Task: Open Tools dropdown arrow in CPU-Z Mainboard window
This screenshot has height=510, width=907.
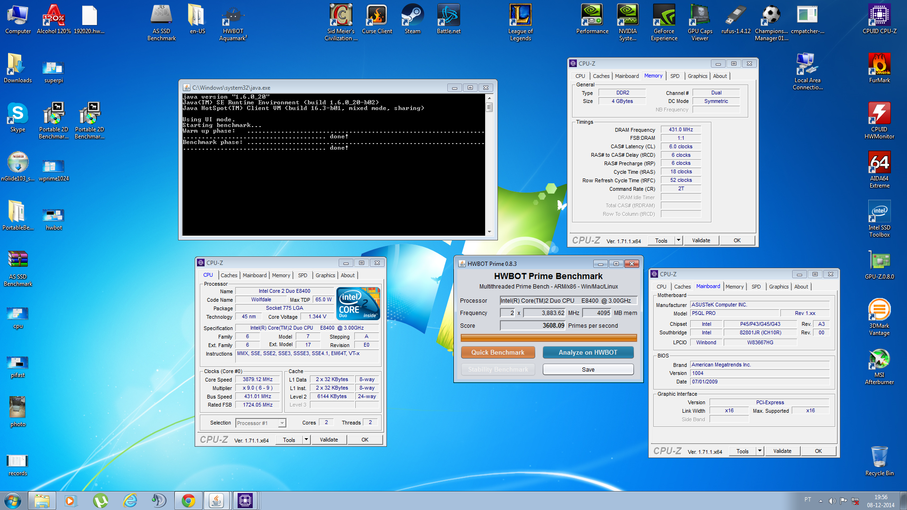Action: pyautogui.click(x=760, y=451)
